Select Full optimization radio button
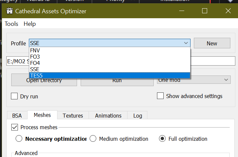The width and height of the screenshot is (238, 157). pyautogui.click(x=162, y=138)
